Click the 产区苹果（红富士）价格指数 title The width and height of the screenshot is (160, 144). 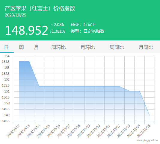pyautogui.click(x=40, y=8)
